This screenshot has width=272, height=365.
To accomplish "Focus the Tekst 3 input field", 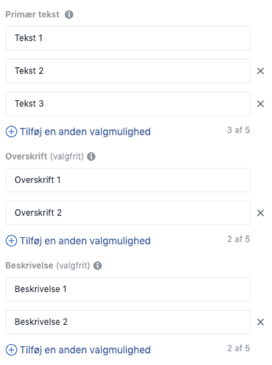I will click(128, 104).
